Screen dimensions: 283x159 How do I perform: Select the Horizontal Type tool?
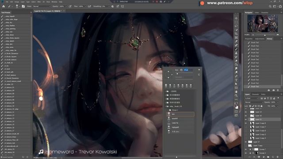click(x=236, y=80)
